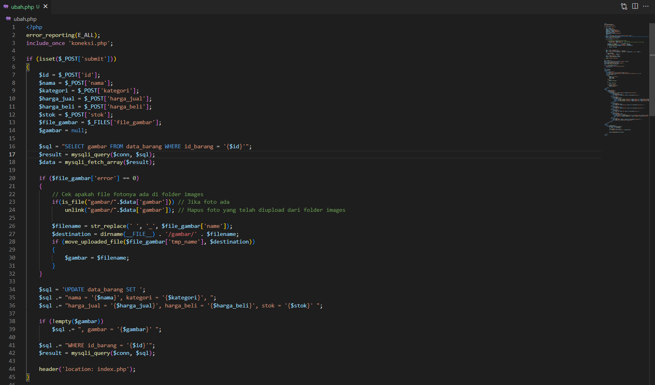Click line number 17 in the gutter
This screenshot has width=655, height=385.
(x=12, y=154)
